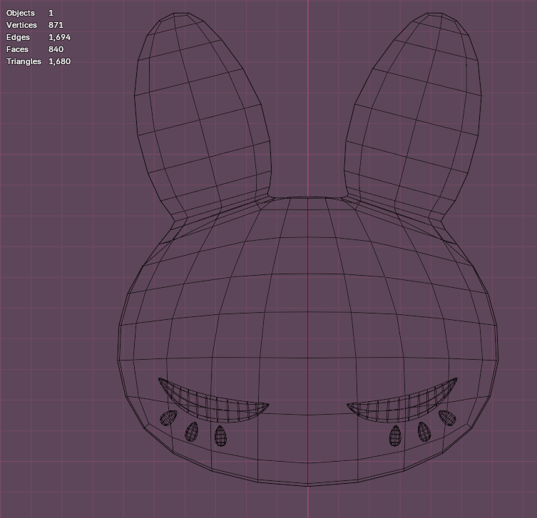Click the "Vertices" statistics label
This screenshot has width=537, height=518.
(x=21, y=25)
